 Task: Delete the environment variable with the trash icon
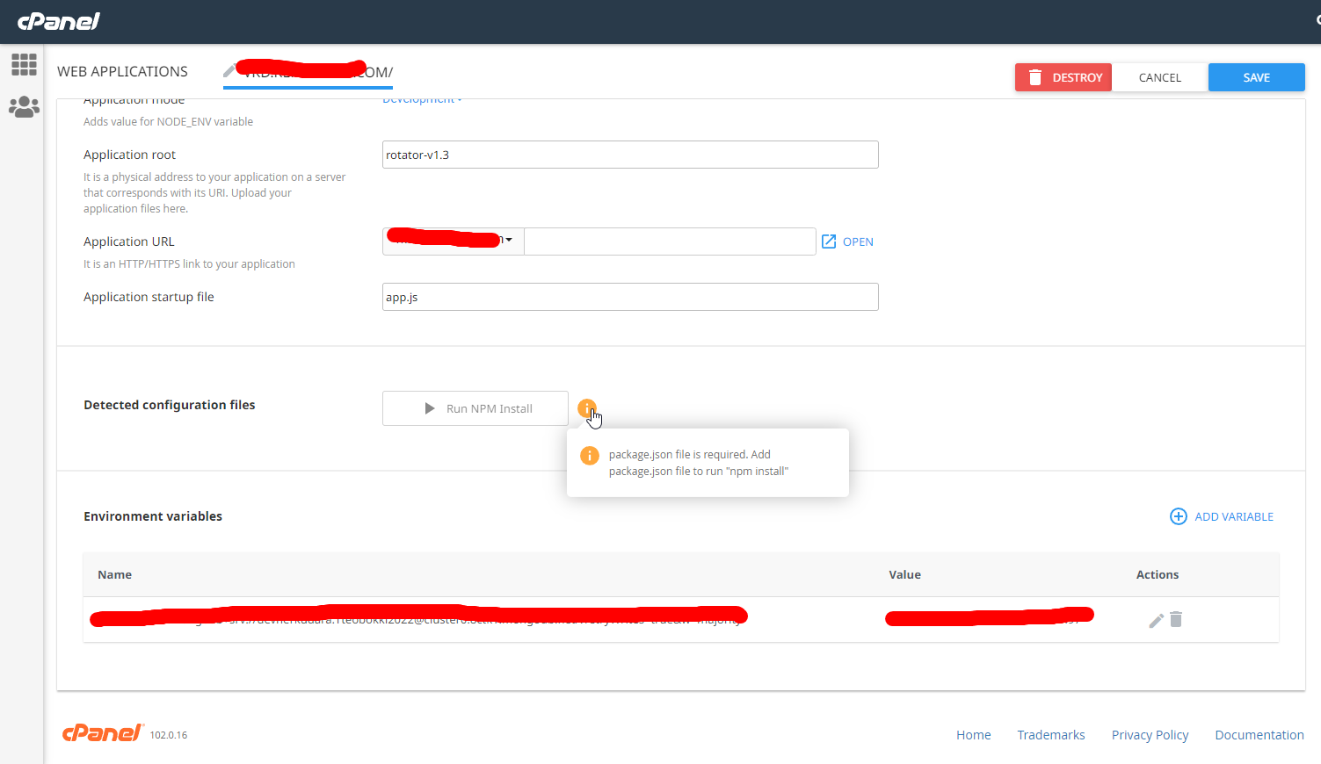pyautogui.click(x=1176, y=619)
